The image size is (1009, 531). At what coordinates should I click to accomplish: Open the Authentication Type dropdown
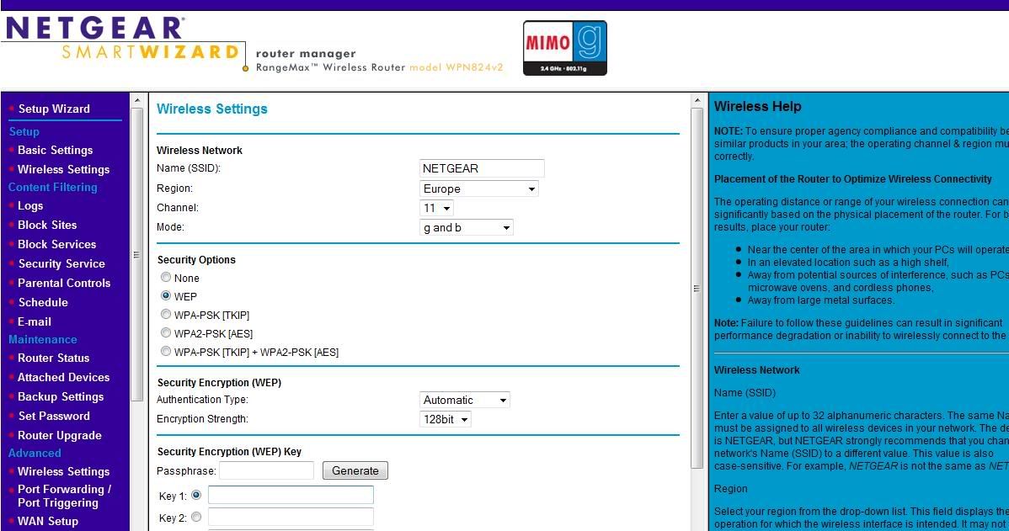click(x=465, y=400)
